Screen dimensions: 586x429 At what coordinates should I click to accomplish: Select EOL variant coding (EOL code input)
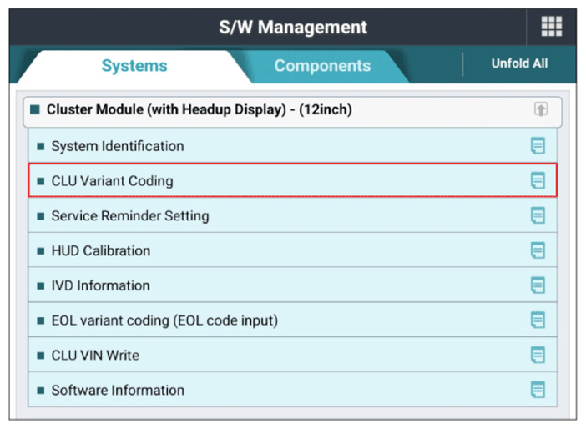293,320
